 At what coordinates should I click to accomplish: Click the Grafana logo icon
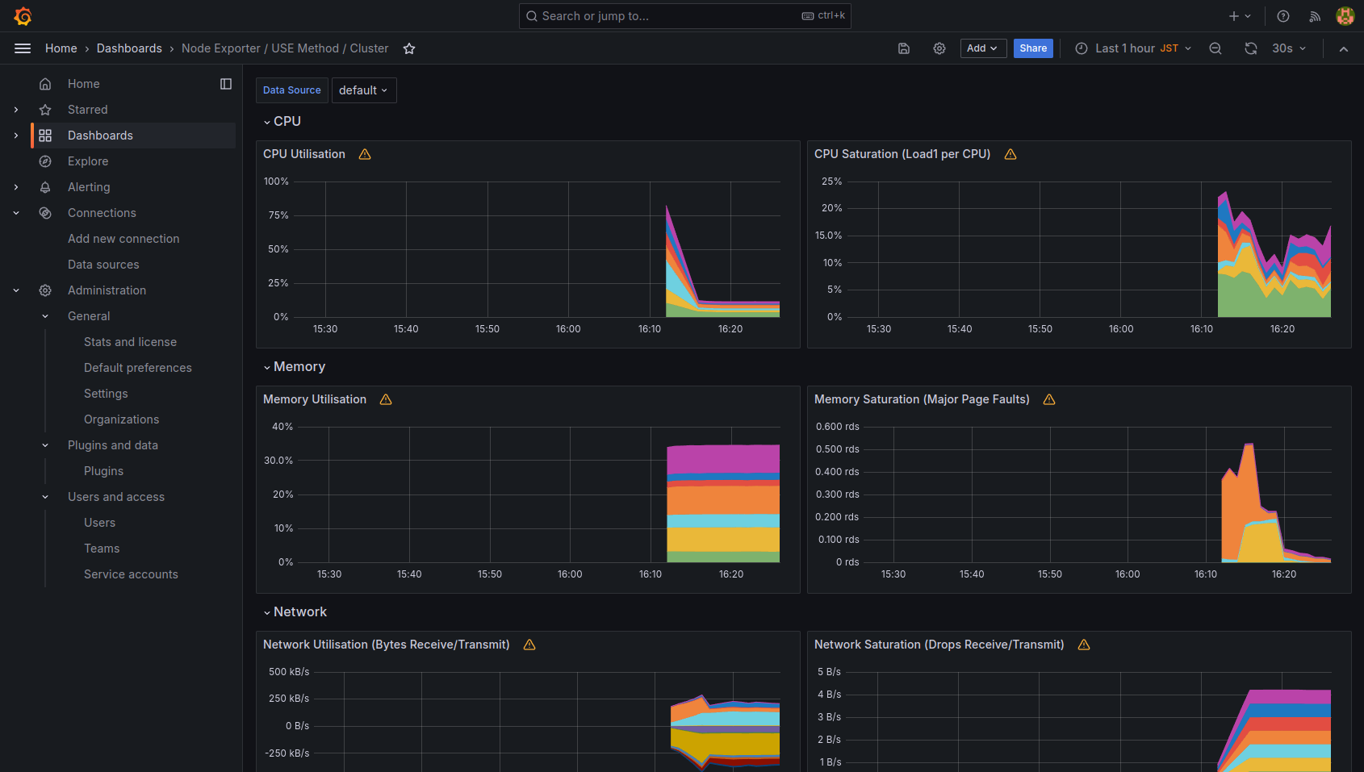(23, 16)
